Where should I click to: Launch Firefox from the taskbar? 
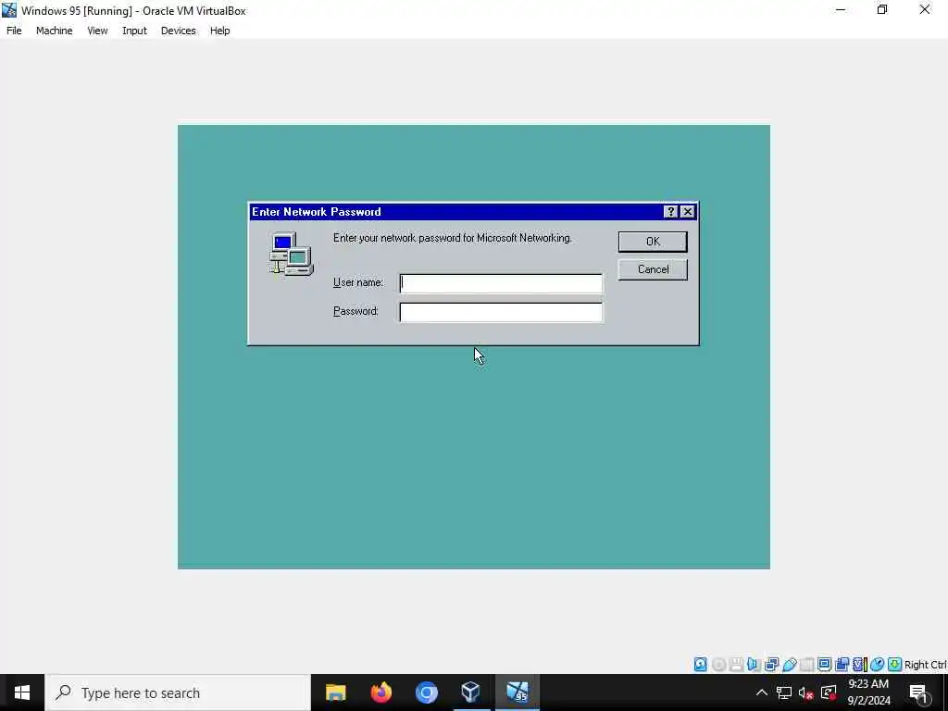[380, 692]
